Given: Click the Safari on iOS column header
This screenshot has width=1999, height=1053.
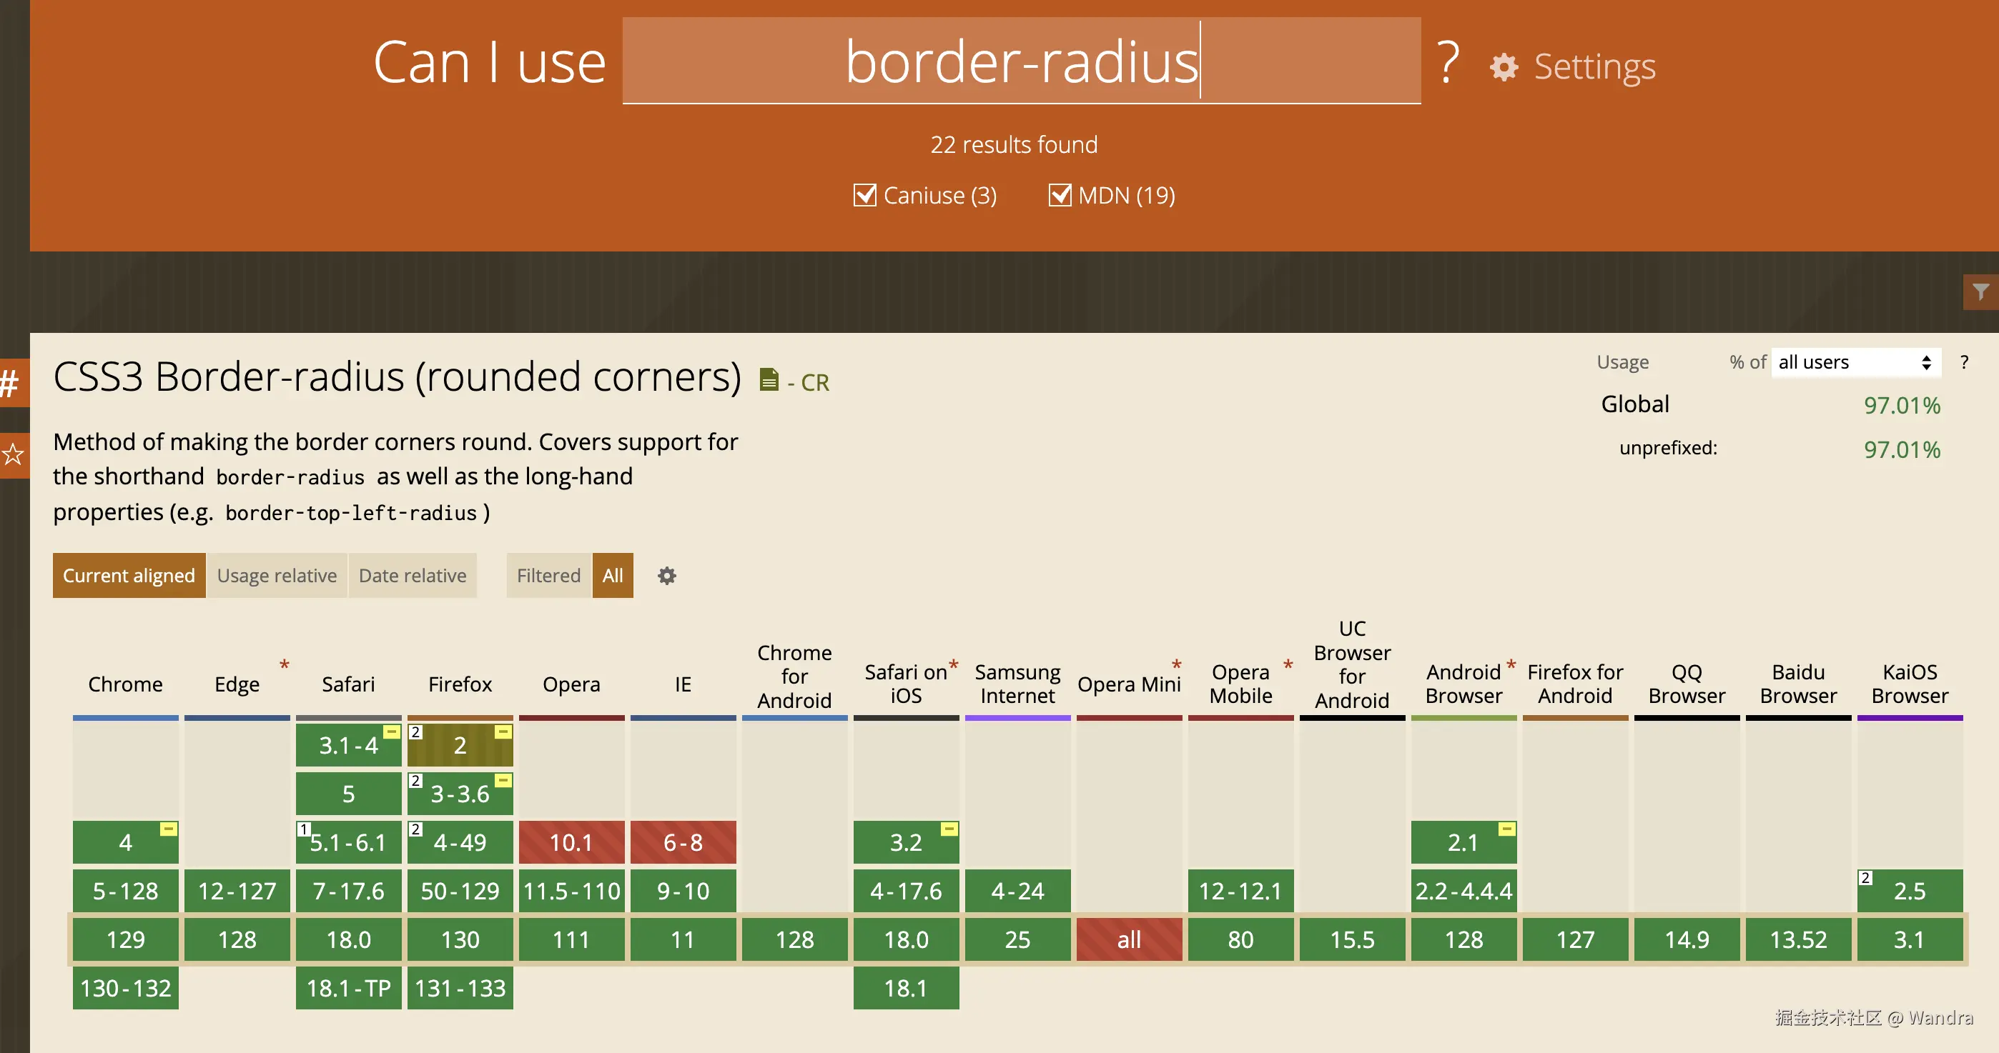Looking at the screenshot, I should pyautogui.click(x=907, y=683).
